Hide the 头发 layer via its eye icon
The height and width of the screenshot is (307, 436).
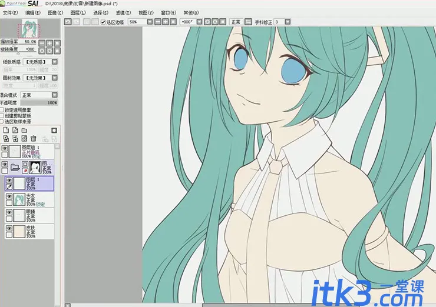[9, 196]
